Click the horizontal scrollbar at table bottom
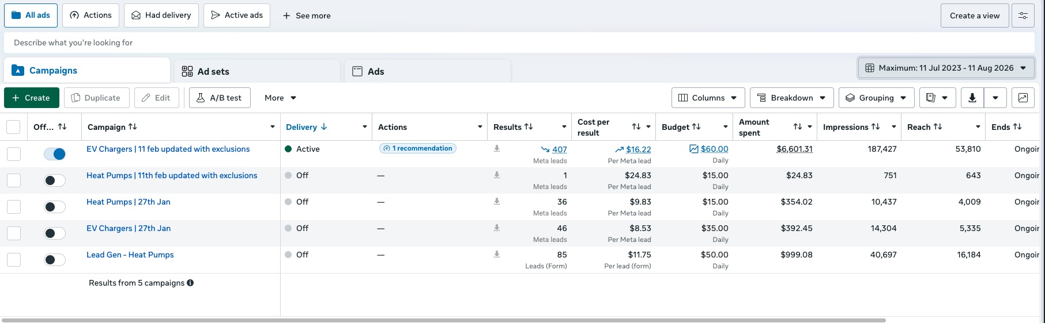This screenshot has height=323, width=1045. click(x=444, y=320)
